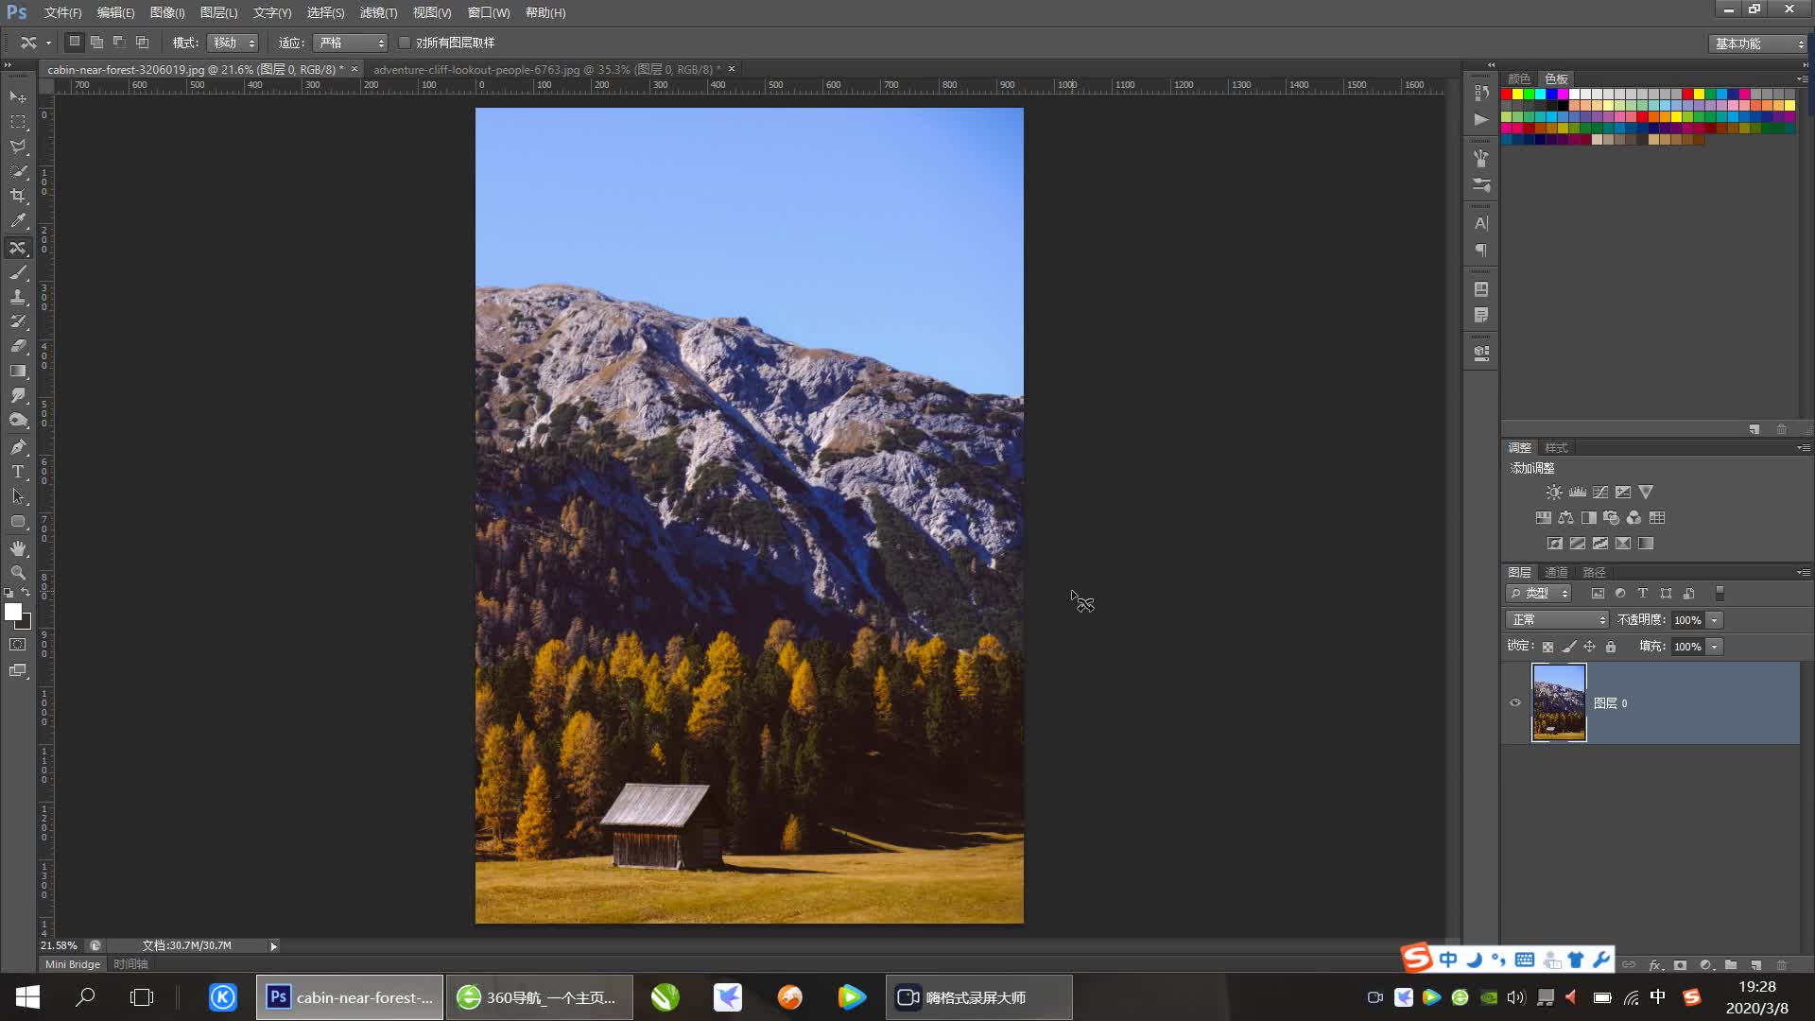Screen dimensions: 1815x1021
Task: Open the Mini Bridge panel
Action: click(x=73, y=964)
